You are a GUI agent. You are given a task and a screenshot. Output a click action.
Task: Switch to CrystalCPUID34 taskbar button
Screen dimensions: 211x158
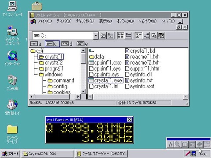click(48, 154)
